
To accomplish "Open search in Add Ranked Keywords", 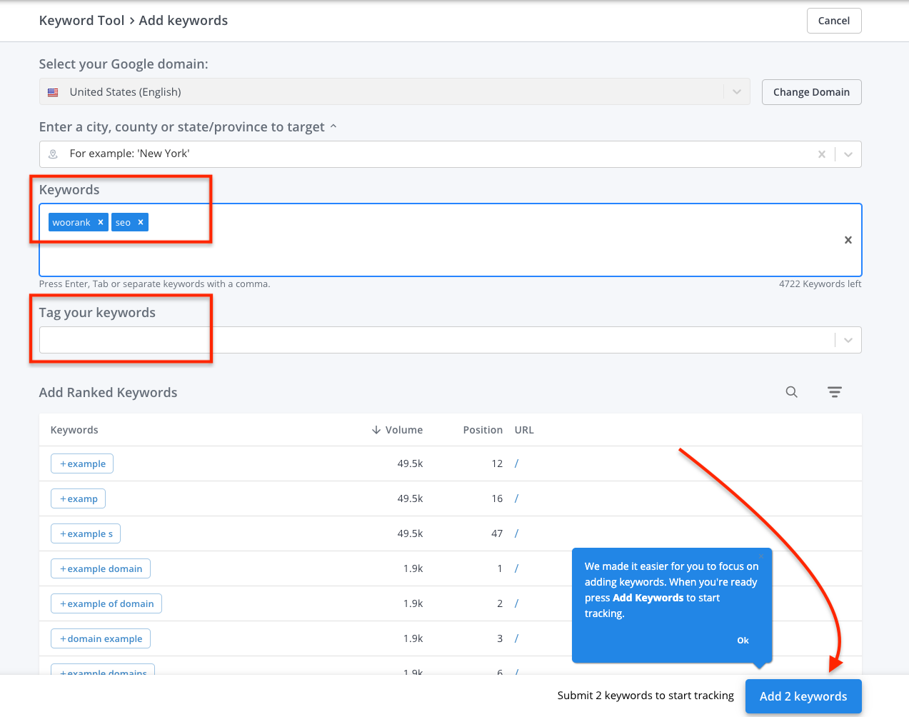I will pos(792,392).
